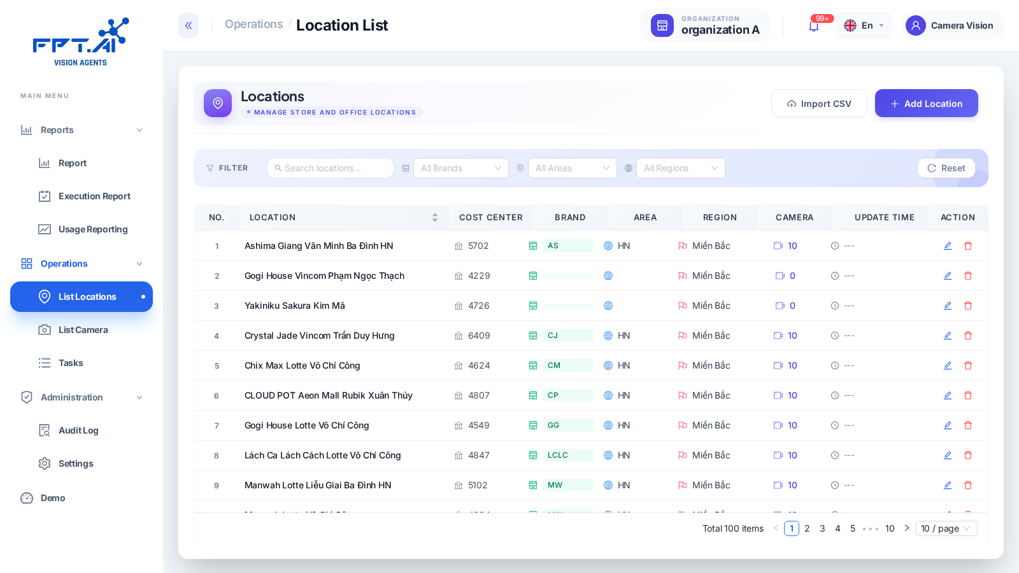The height and width of the screenshot is (573, 1019).
Task: Click the Camera Vision user avatar
Action: [916, 25]
